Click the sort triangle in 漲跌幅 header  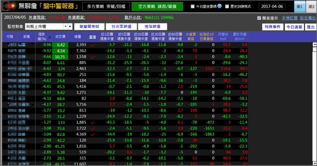point(49,37)
